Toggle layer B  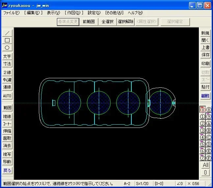pos(209,130)
